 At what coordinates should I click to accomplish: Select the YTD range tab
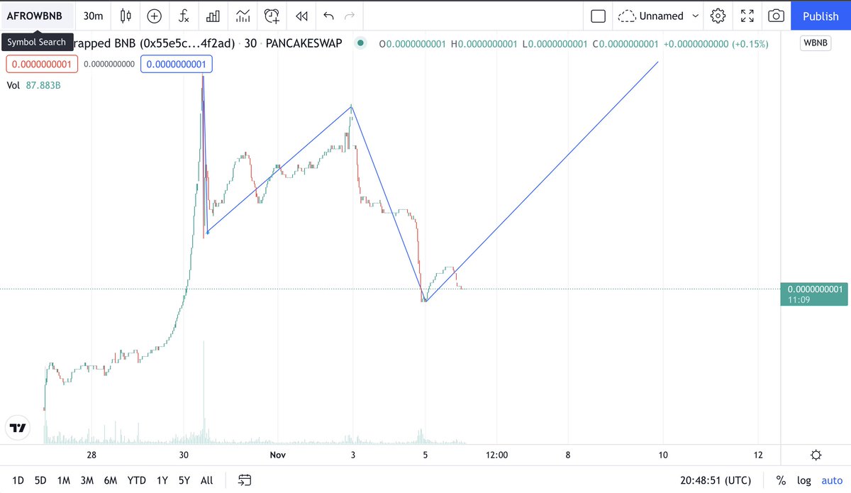point(136,480)
